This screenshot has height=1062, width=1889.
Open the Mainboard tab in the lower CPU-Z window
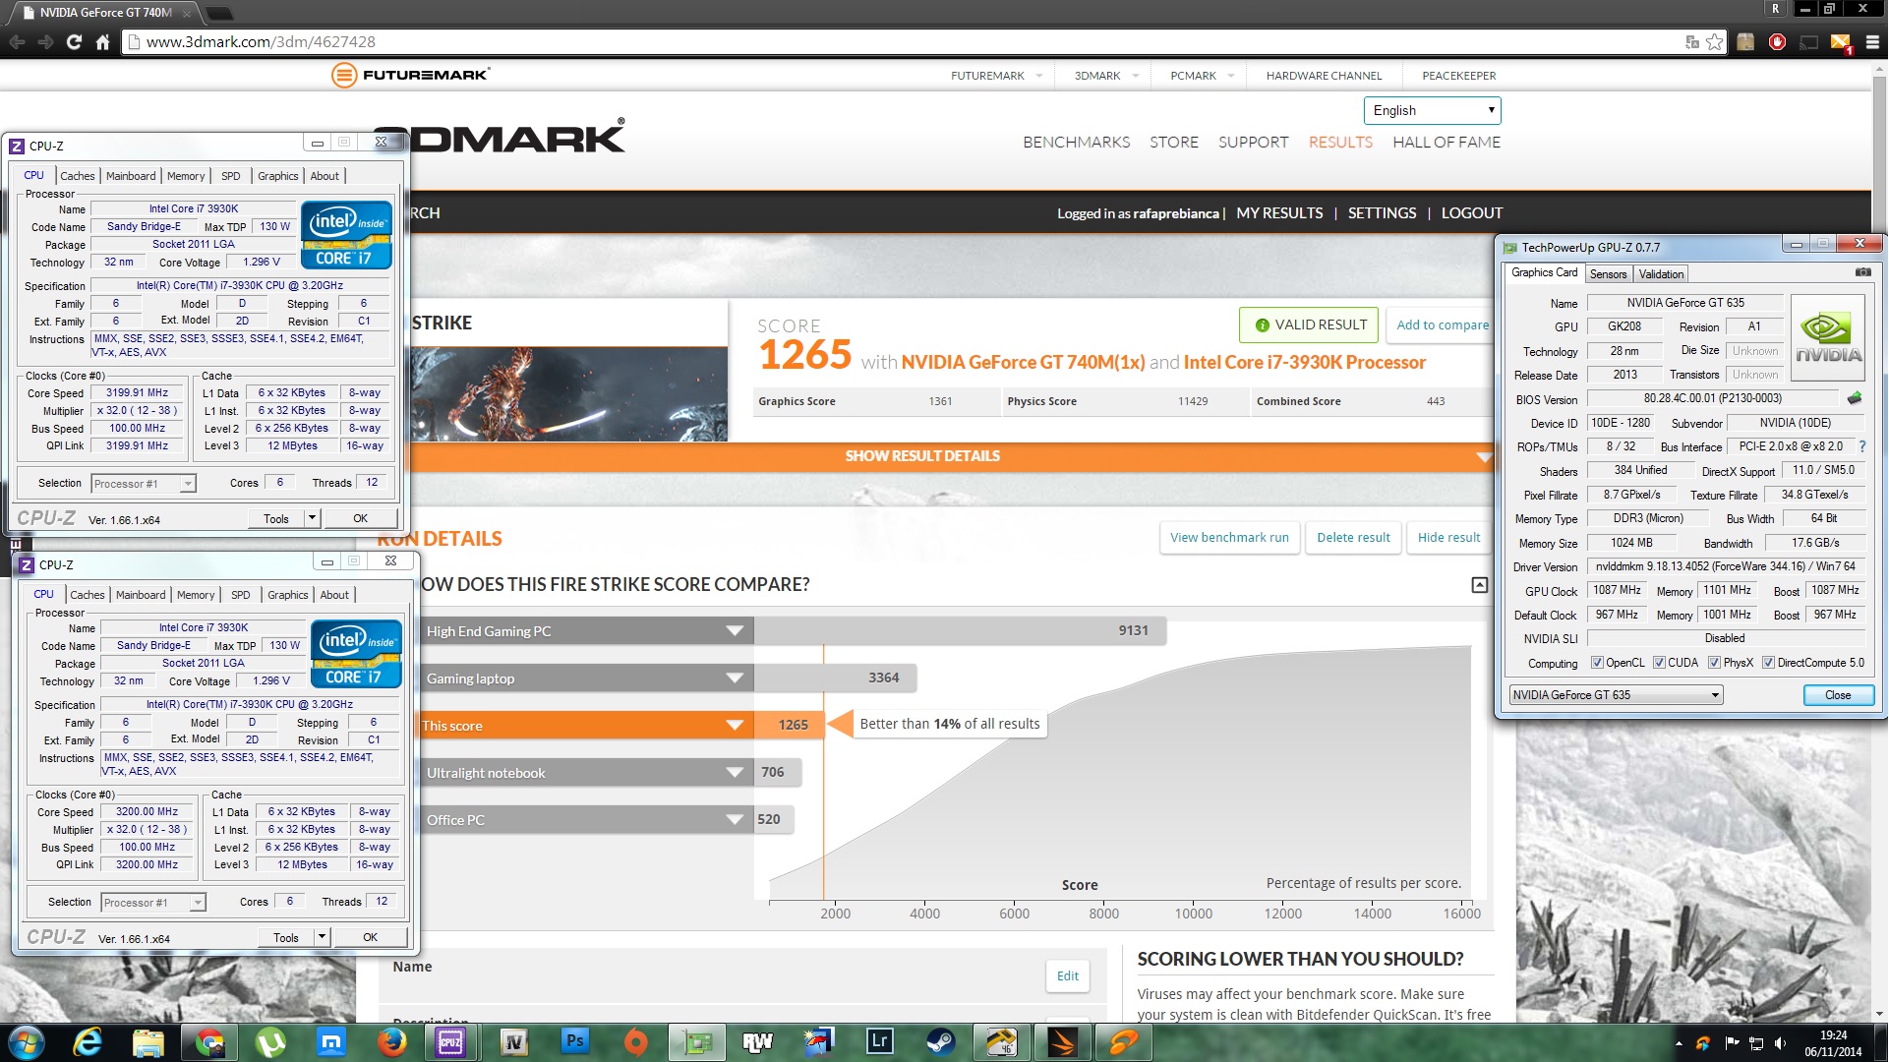pyautogui.click(x=141, y=595)
